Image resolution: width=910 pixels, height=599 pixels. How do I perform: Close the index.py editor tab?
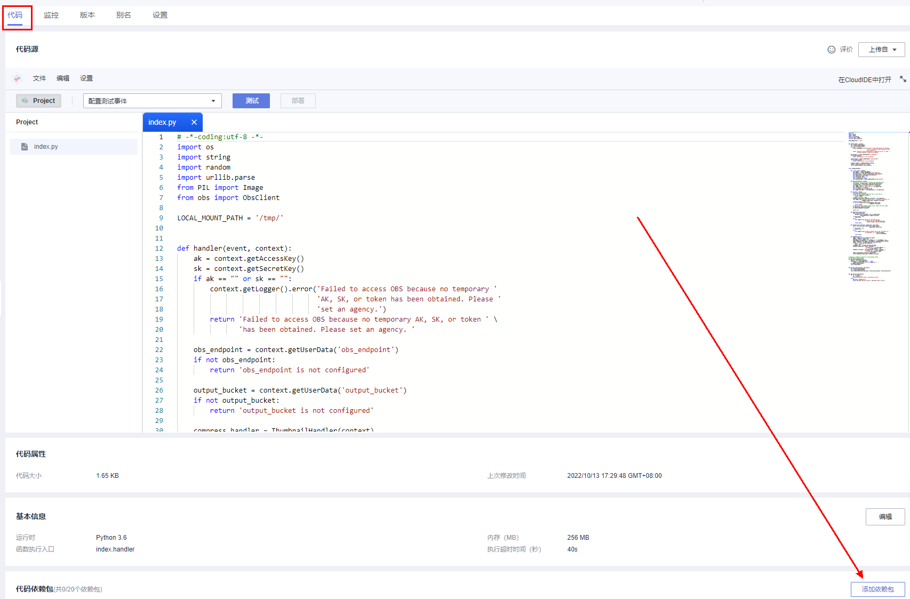(194, 122)
